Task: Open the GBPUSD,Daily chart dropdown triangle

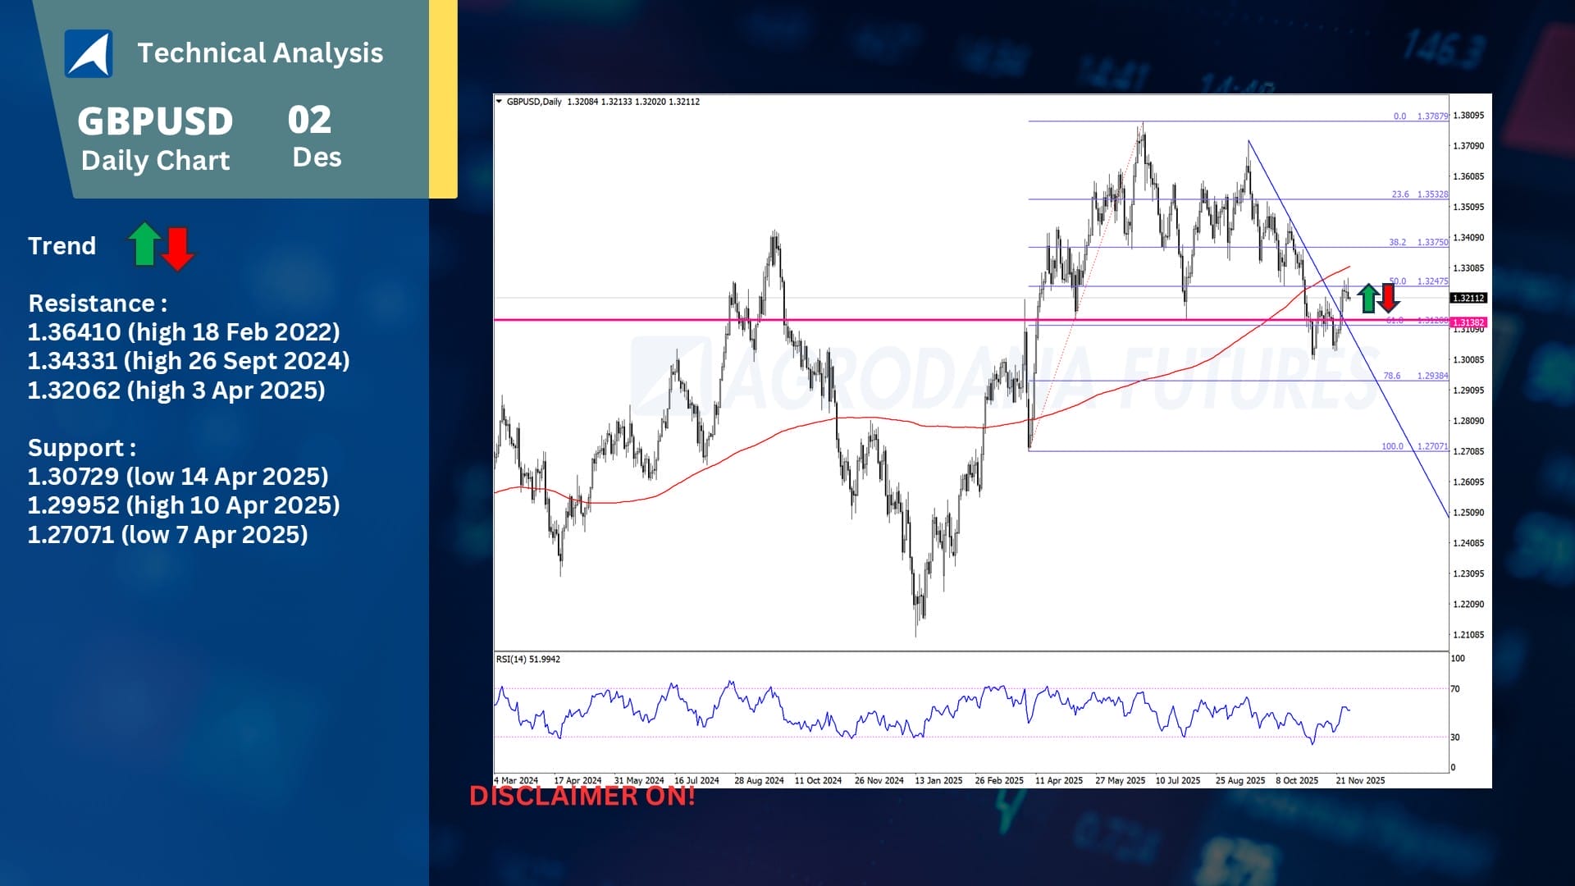Action: [499, 102]
